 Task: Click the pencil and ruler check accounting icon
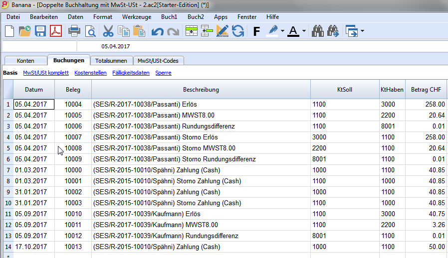click(223, 31)
